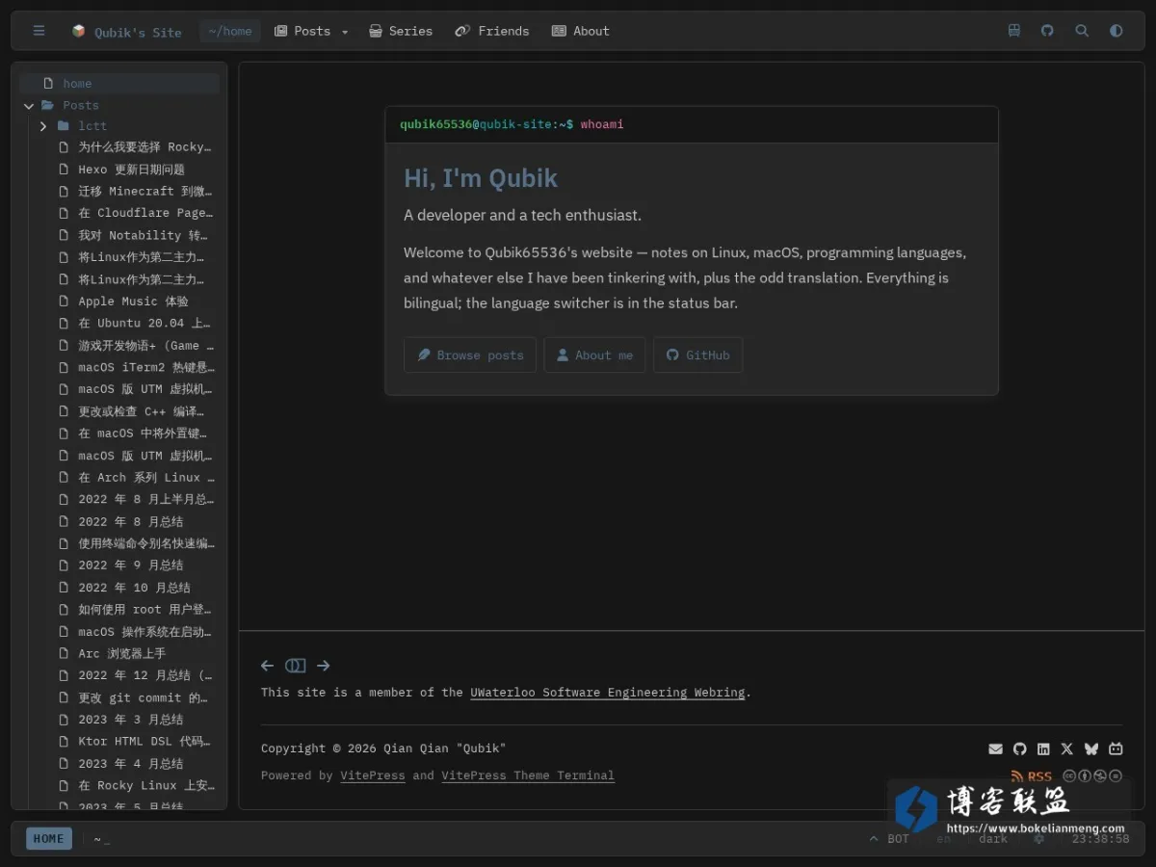Open the GitHub footer social icon
This screenshot has height=867, width=1156.
[1020, 749]
